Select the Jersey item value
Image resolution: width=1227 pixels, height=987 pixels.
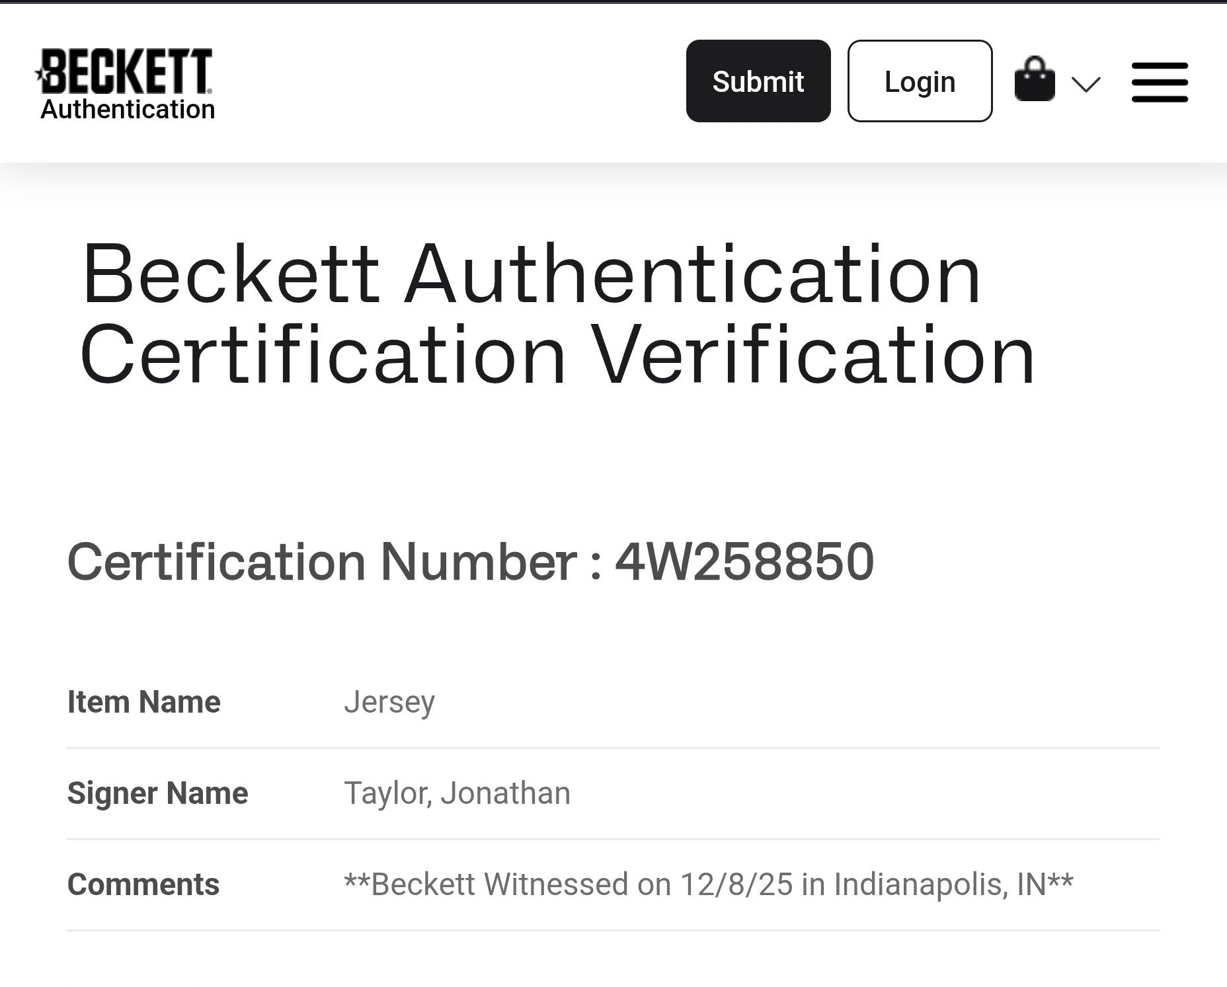pyautogui.click(x=389, y=703)
